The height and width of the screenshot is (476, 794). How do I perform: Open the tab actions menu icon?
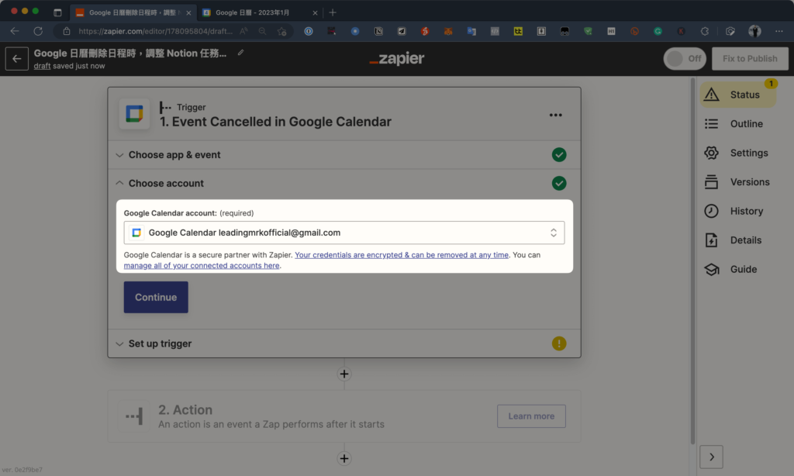tap(57, 12)
